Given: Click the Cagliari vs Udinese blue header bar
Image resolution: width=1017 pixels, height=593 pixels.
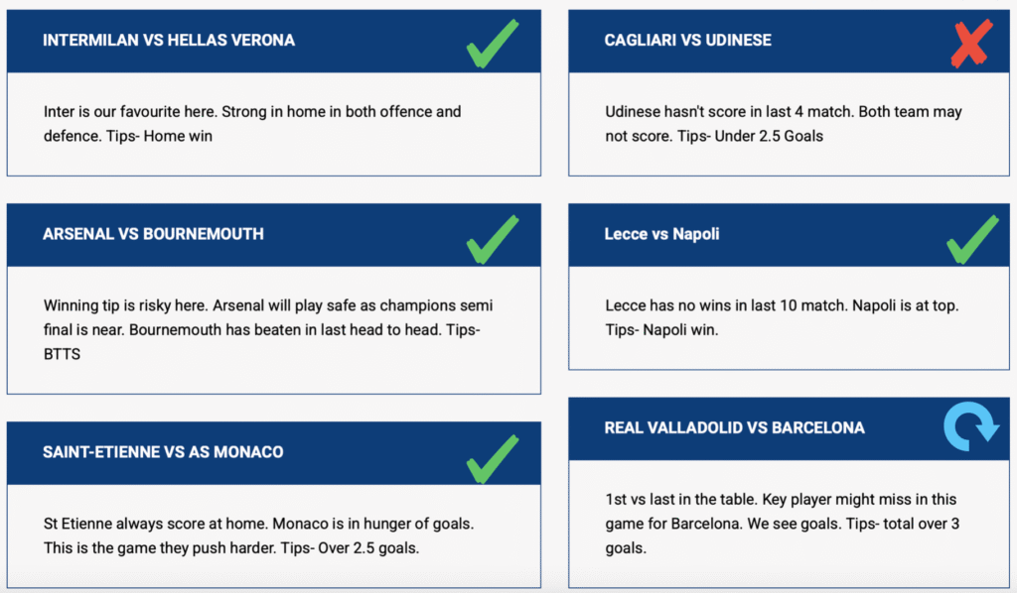Looking at the screenshot, I should coord(789,41).
